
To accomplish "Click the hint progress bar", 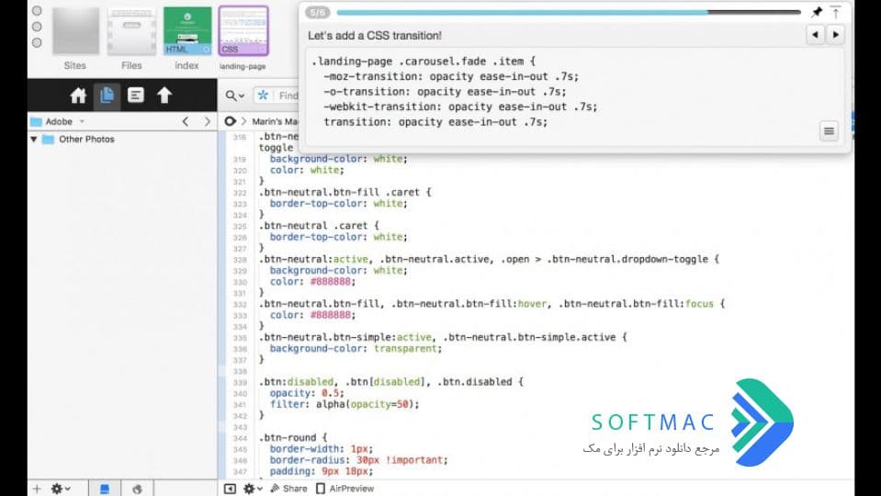I will (x=568, y=12).
